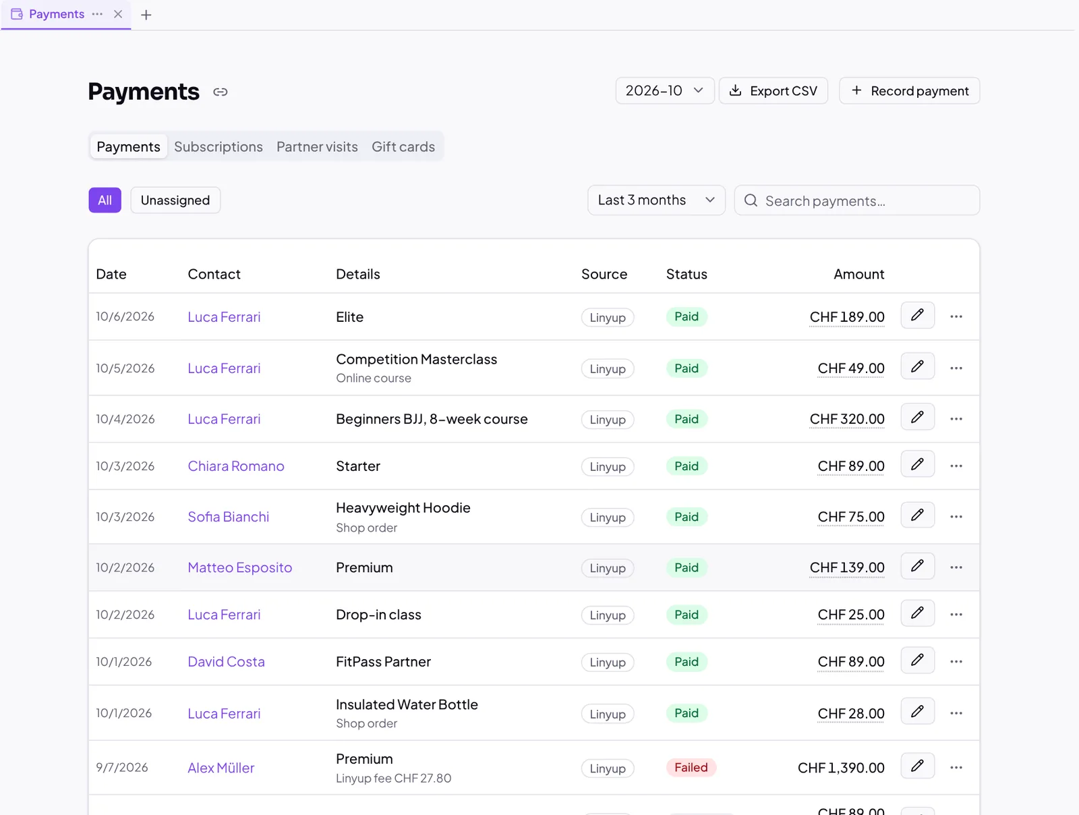Click the Date column header
Image resolution: width=1079 pixels, height=815 pixels.
coord(111,275)
